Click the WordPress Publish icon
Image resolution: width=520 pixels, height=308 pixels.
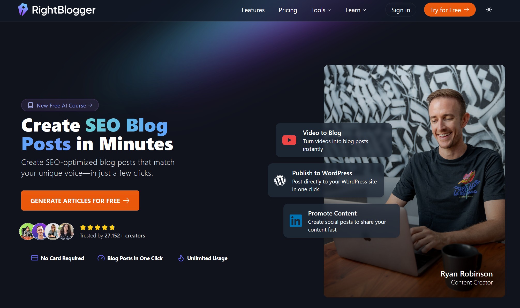click(280, 180)
